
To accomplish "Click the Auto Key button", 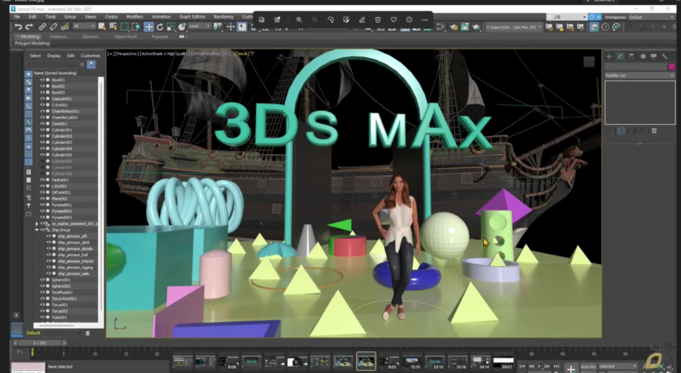I will pyautogui.click(x=589, y=366).
